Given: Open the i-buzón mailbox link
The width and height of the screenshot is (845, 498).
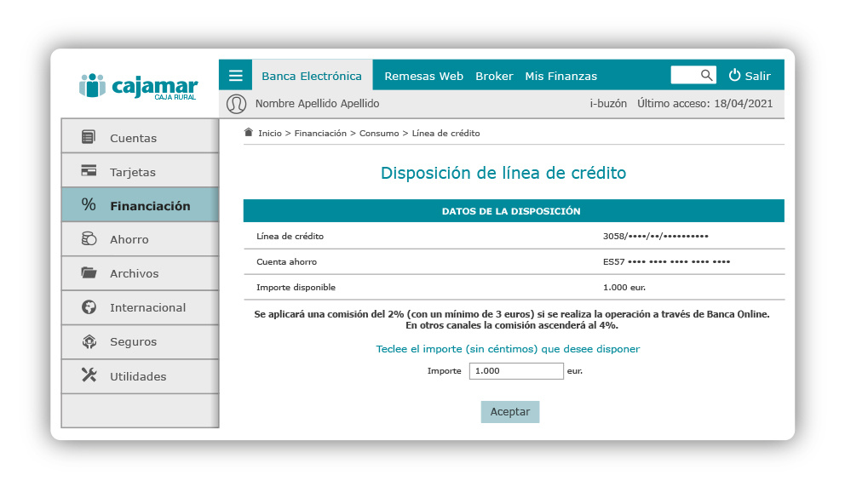Looking at the screenshot, I should (x=608, y=103).
